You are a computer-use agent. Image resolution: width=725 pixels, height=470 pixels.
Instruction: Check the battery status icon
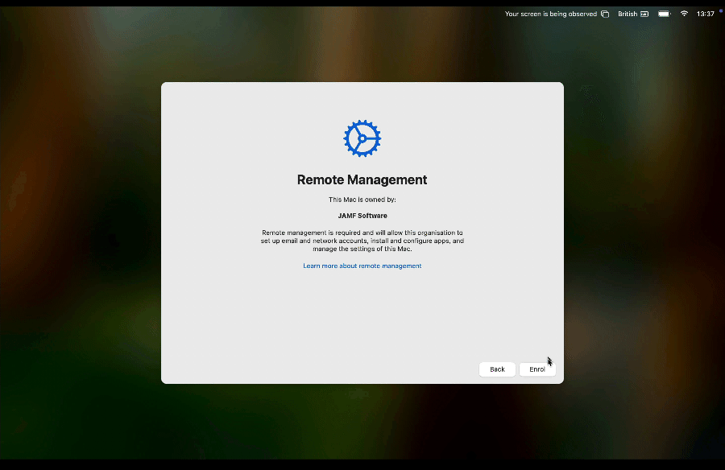pyautogui.click(x=665, y=14)
